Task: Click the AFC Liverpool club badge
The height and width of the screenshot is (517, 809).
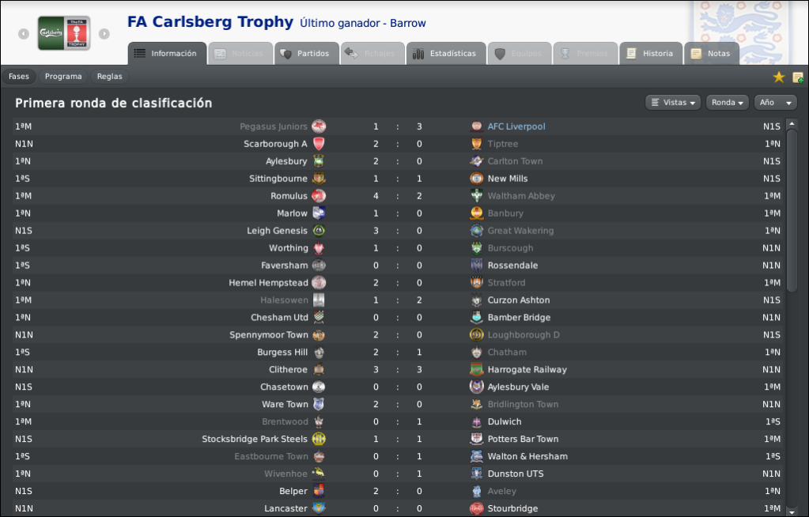Action: (477, 126)
